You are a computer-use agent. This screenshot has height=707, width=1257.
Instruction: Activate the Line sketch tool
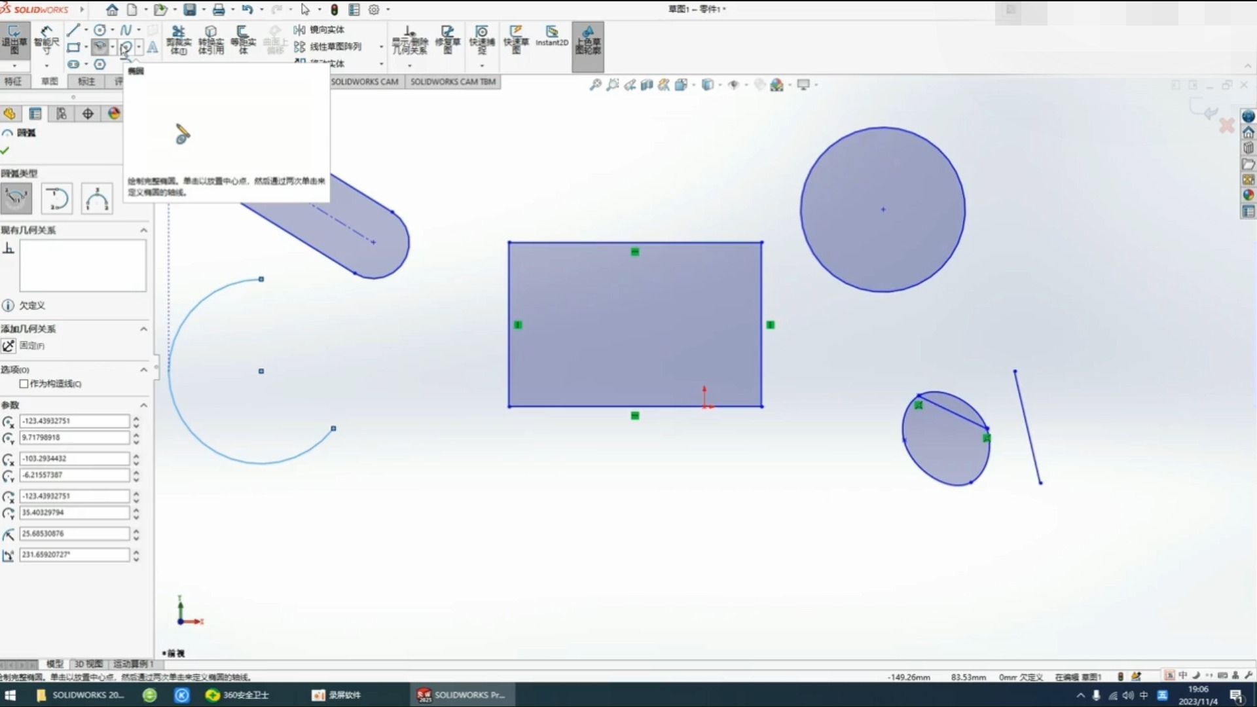(72, 30)
